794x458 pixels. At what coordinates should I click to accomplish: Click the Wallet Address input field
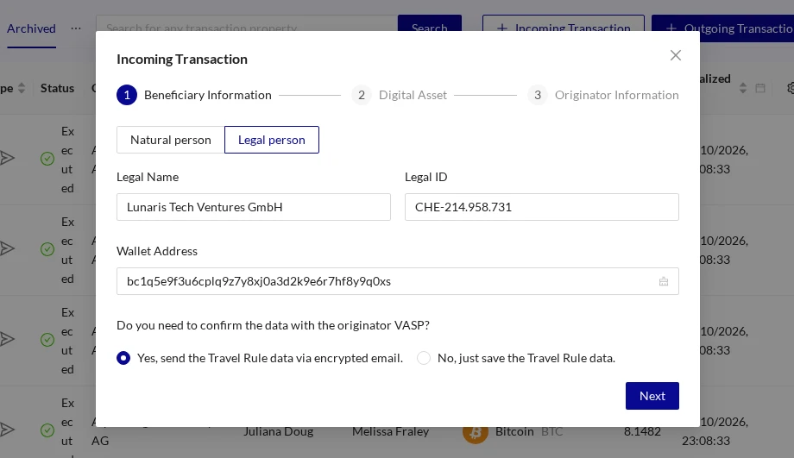pos(398,281)
